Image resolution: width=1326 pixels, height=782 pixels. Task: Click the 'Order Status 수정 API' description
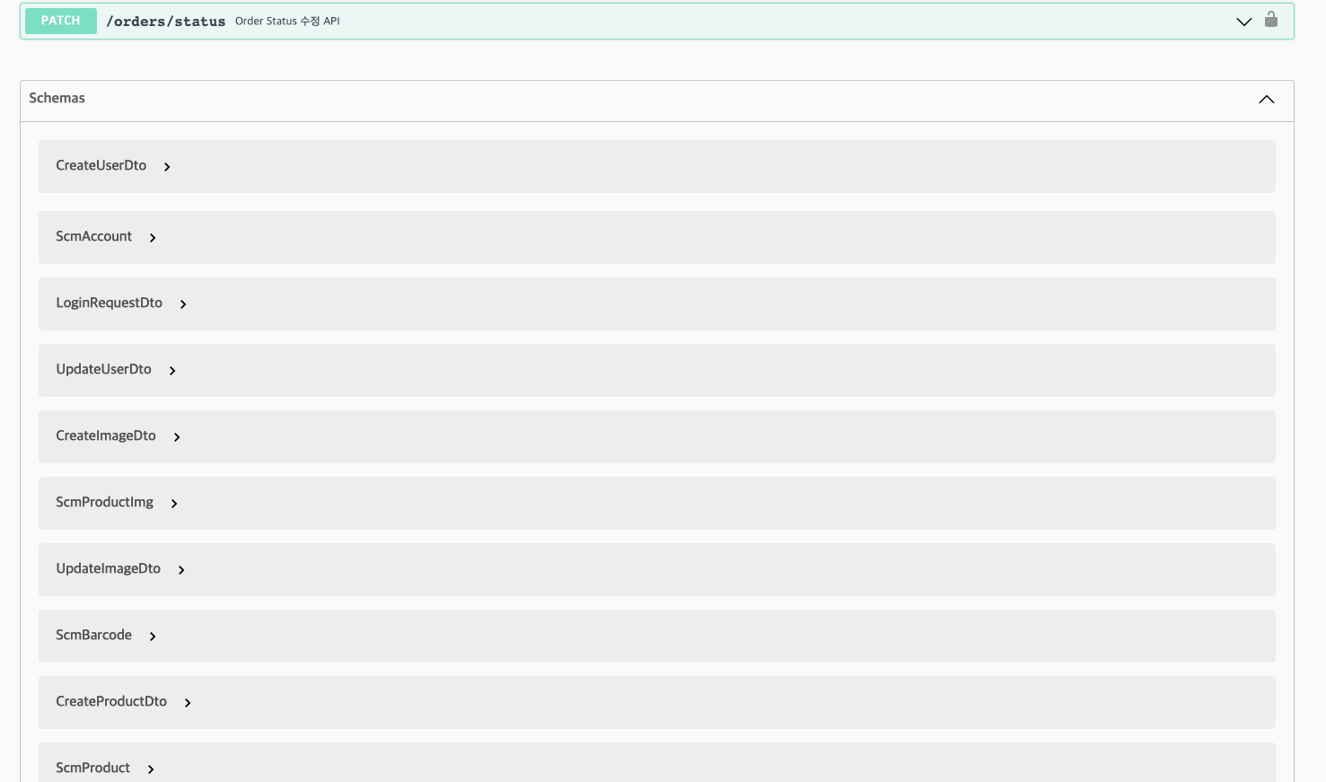point(287,21)
